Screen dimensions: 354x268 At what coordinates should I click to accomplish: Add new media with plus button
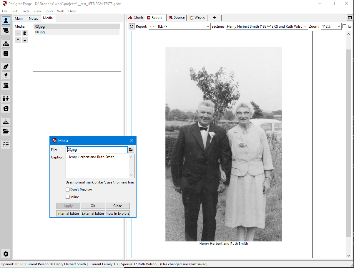point(18,33)
